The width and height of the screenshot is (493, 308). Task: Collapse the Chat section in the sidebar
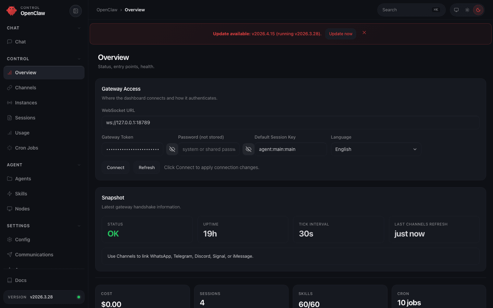click(79, 28)
